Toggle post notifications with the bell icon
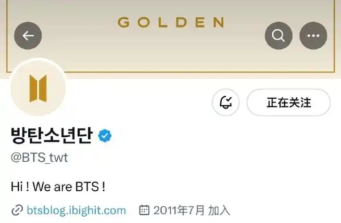This screenshot has height=223, width=341. [225, 102]
